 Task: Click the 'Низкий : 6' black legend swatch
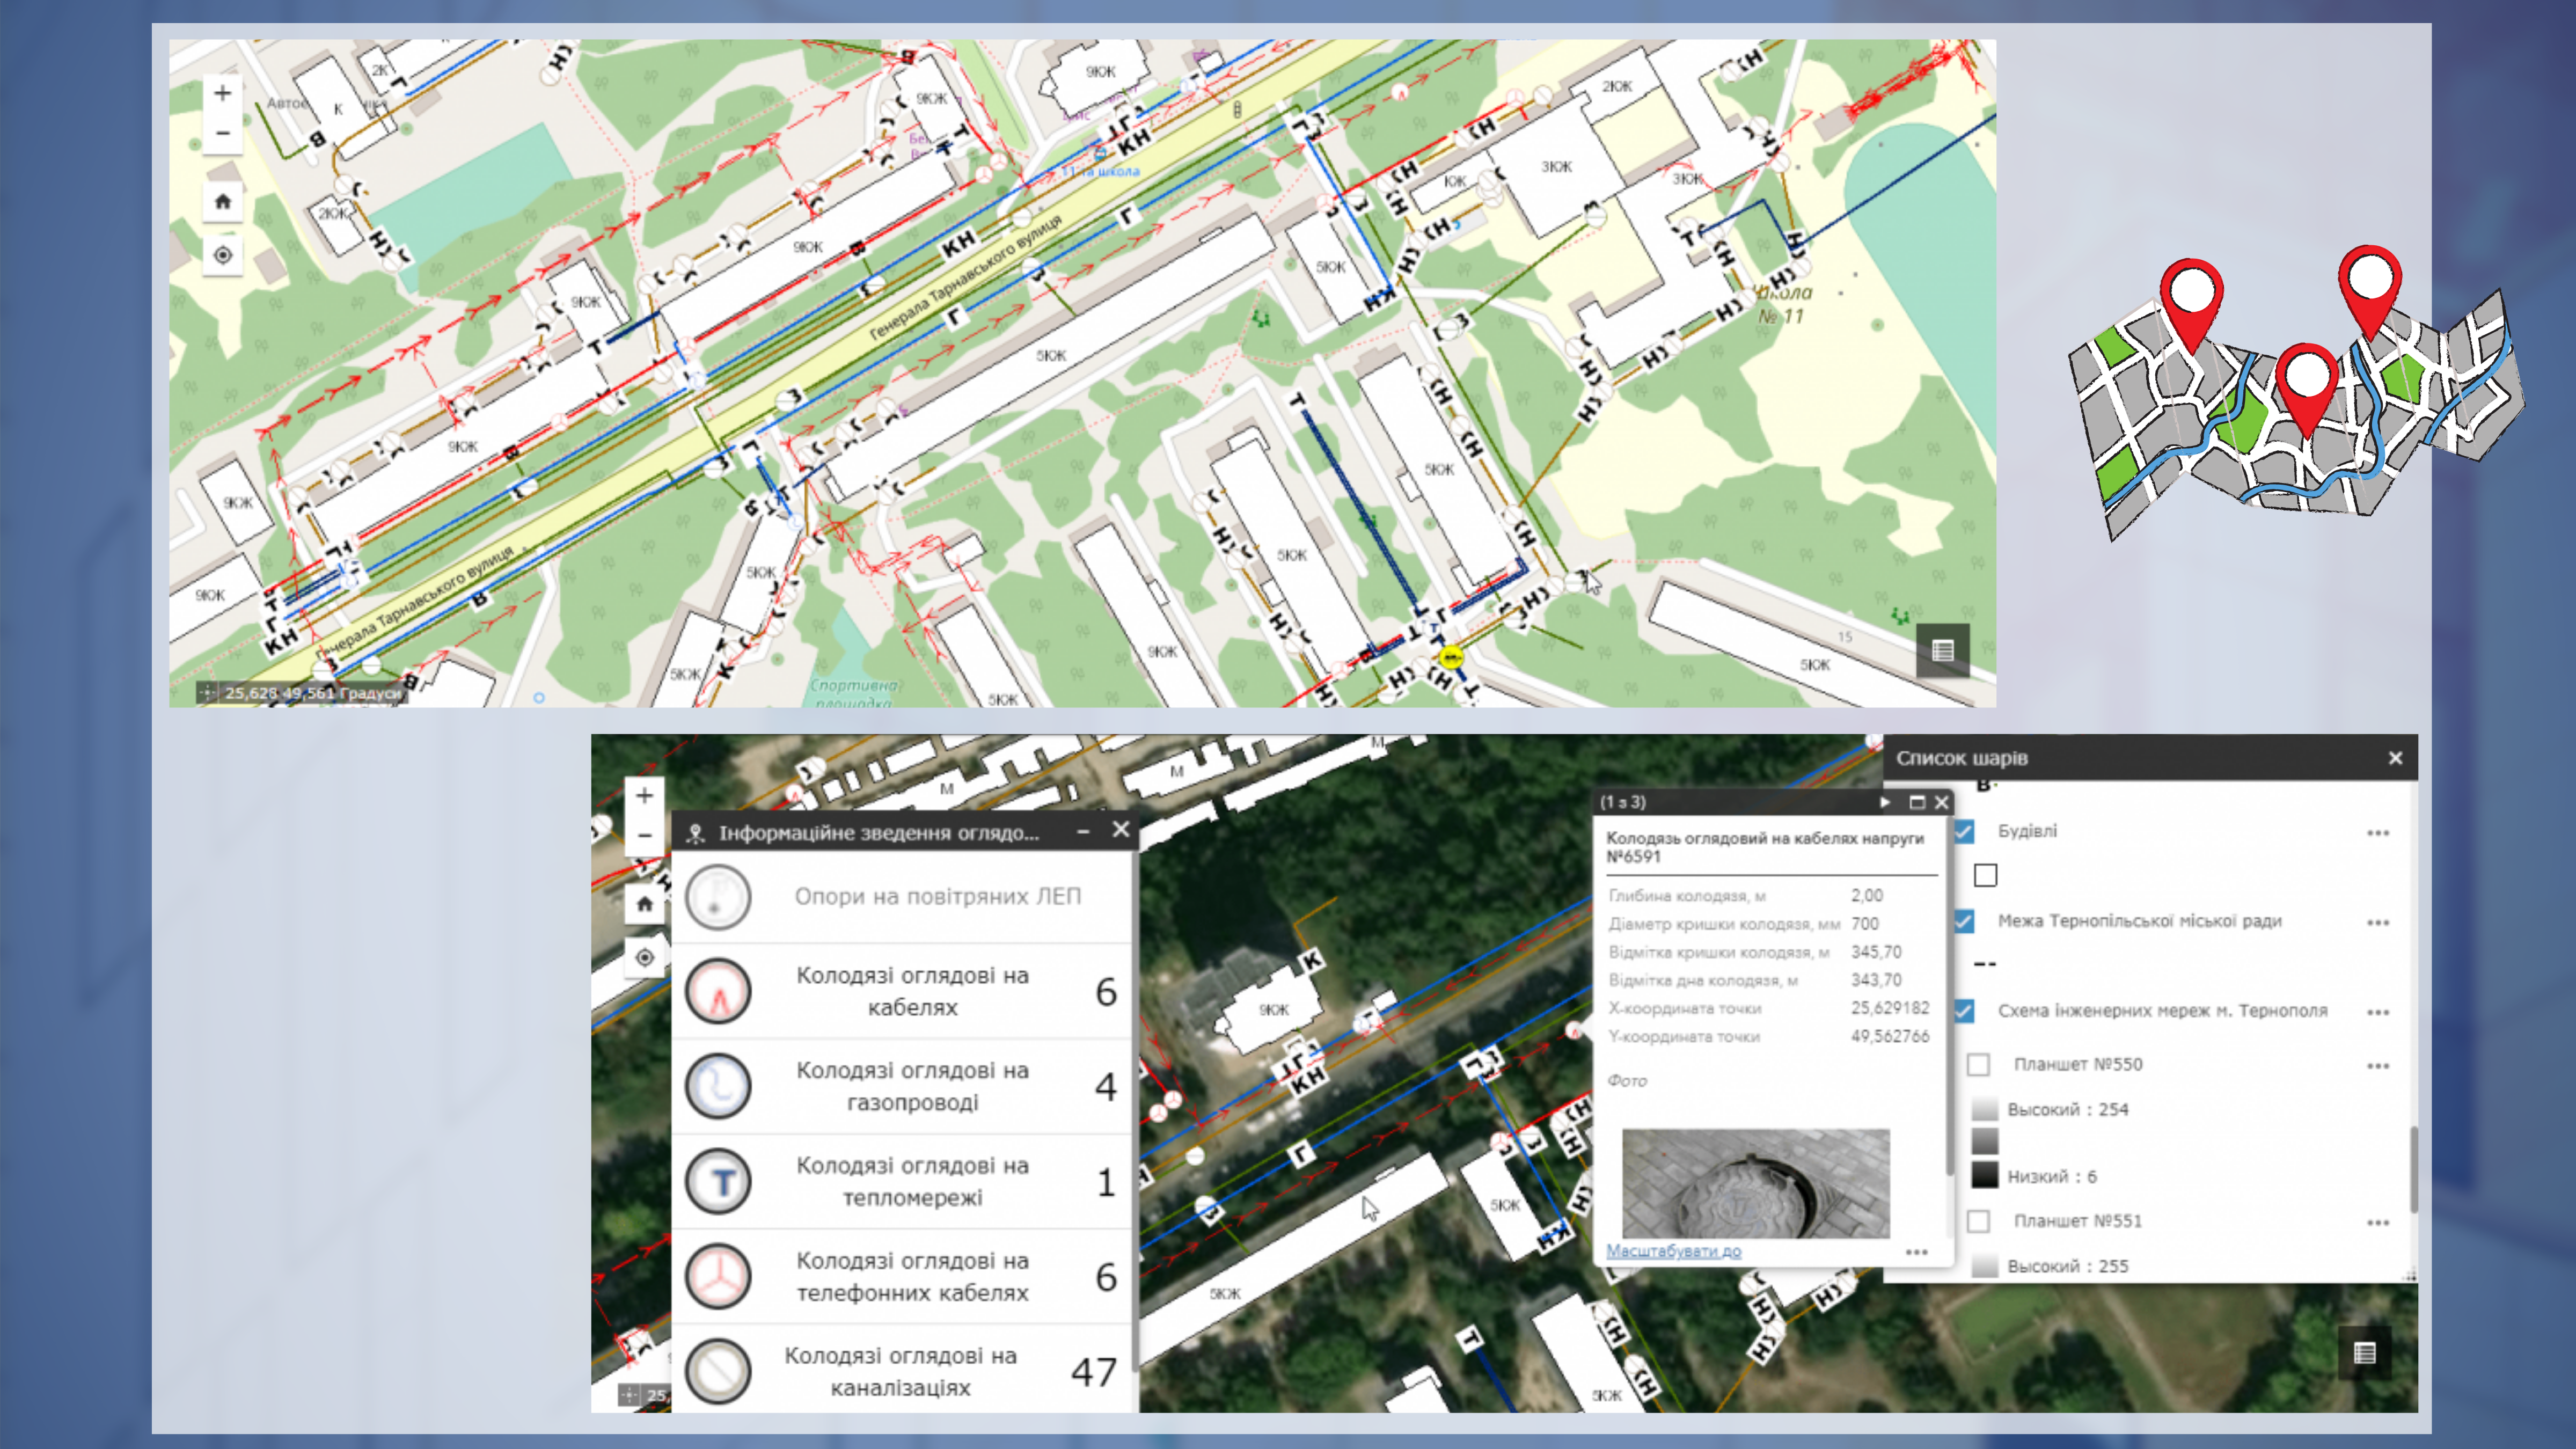click(1985, 1175)
